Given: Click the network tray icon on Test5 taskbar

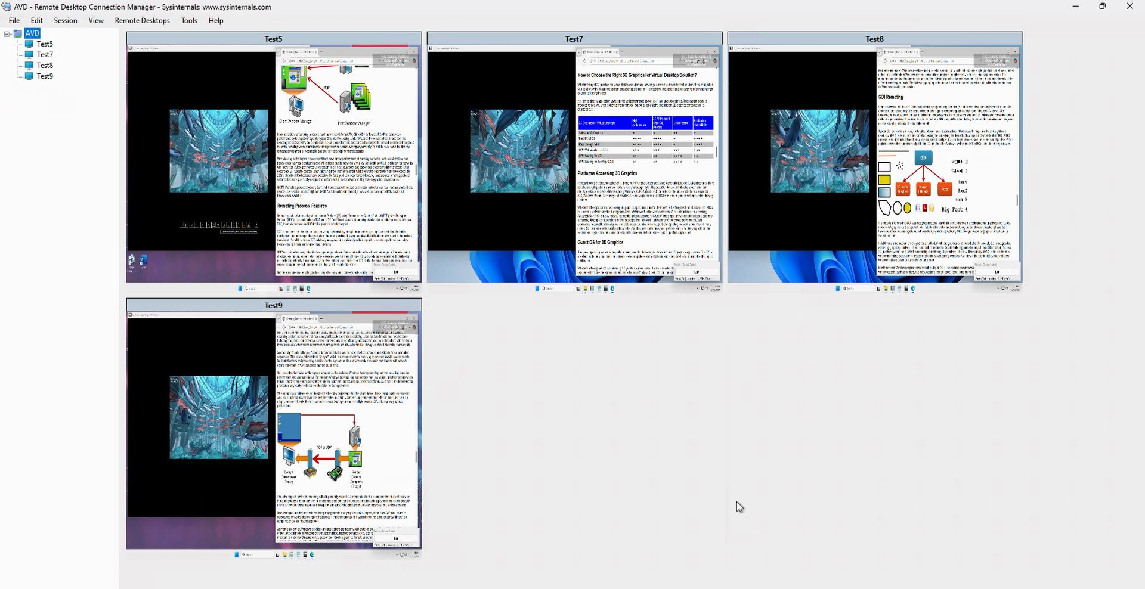Looking at the screenshot, I should [402, 288].
